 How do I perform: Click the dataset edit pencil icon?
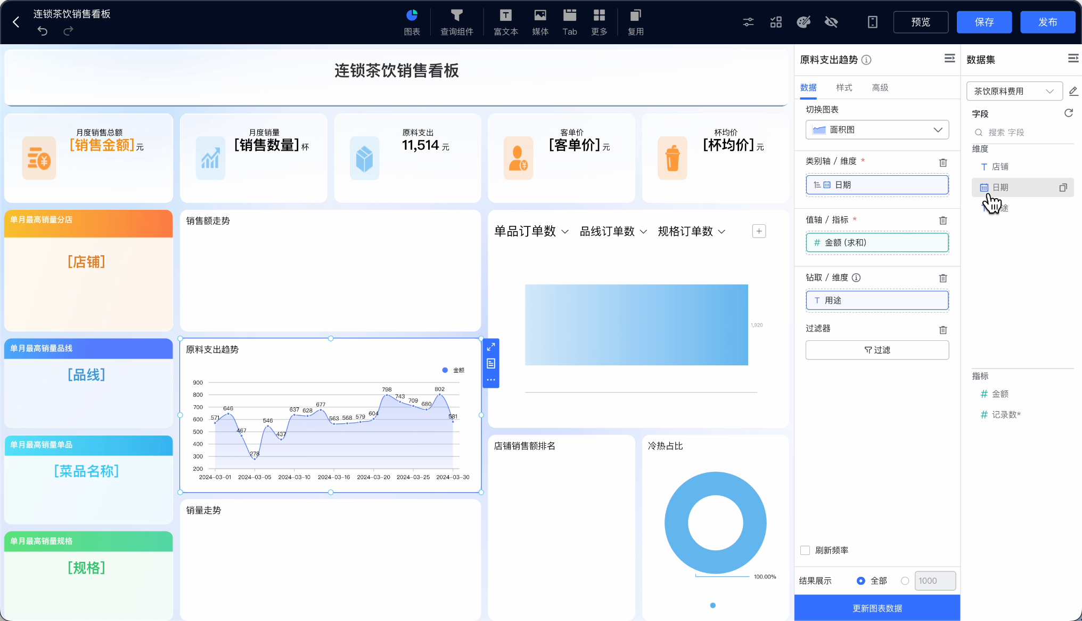pos(1073,91)
